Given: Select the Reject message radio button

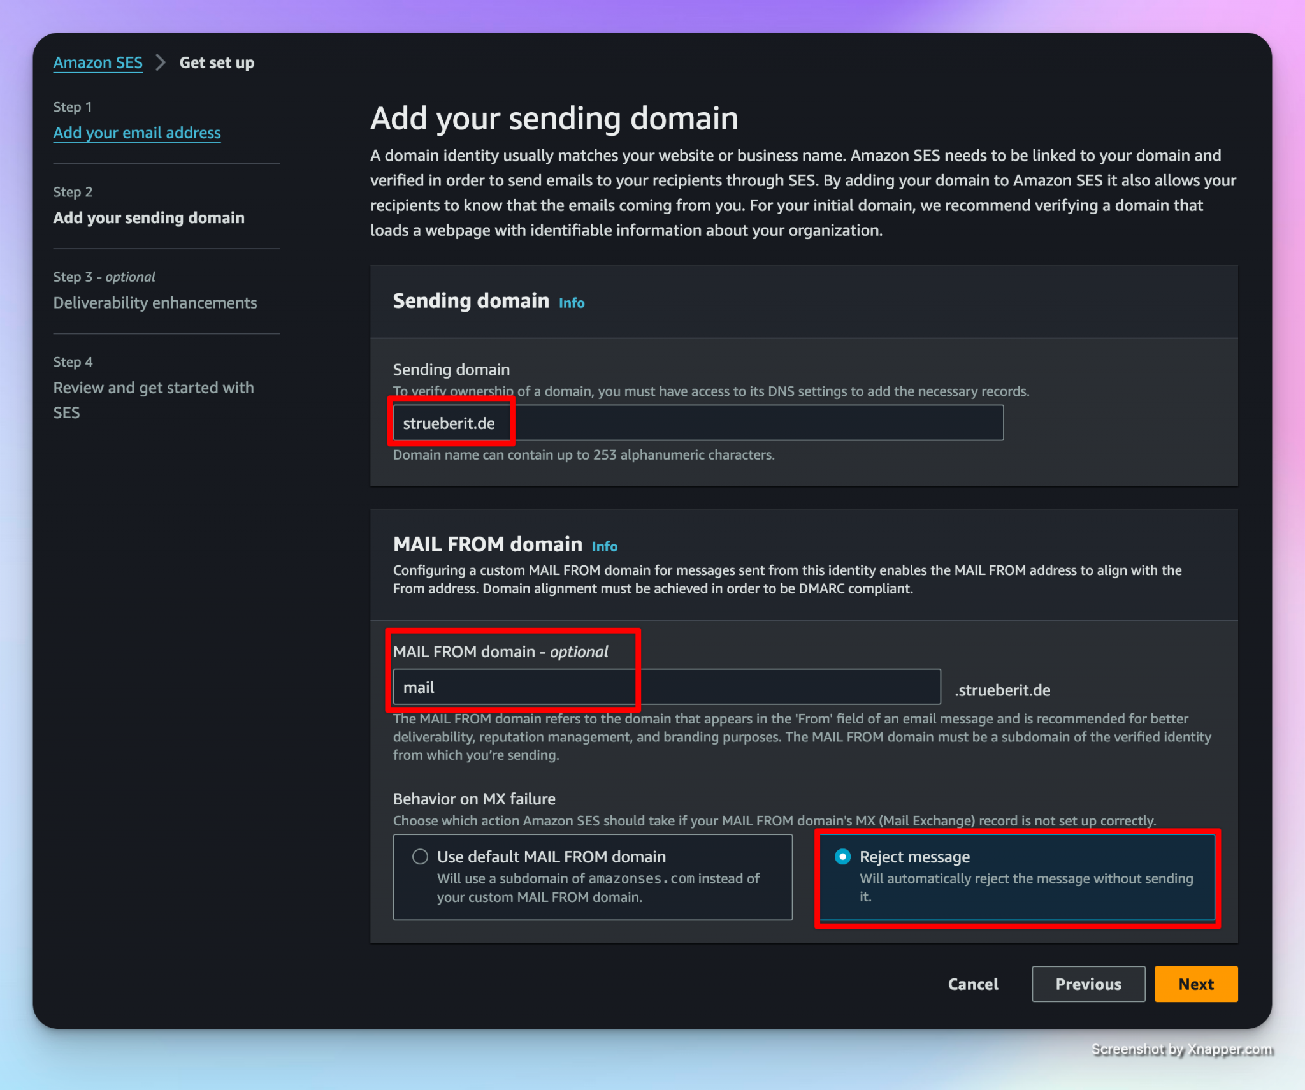Looking at the screenshot, I should pyautogui.click(x=842, y=857).
